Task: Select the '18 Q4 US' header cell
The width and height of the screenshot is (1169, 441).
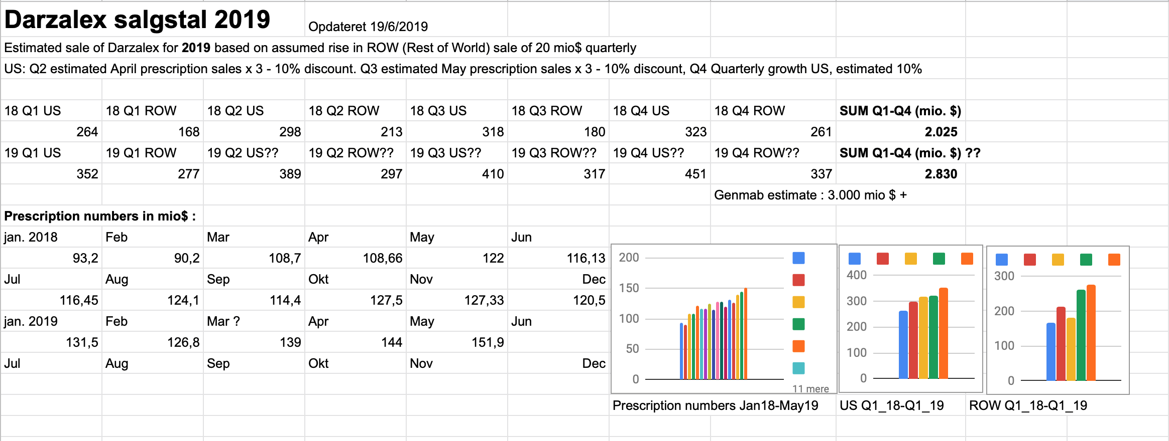Action: pyautogui.click(x=660, y=110)
